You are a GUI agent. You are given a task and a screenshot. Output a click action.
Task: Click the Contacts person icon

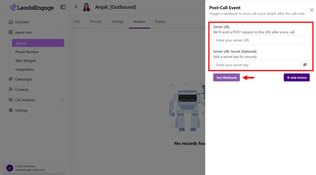point(11,90)
